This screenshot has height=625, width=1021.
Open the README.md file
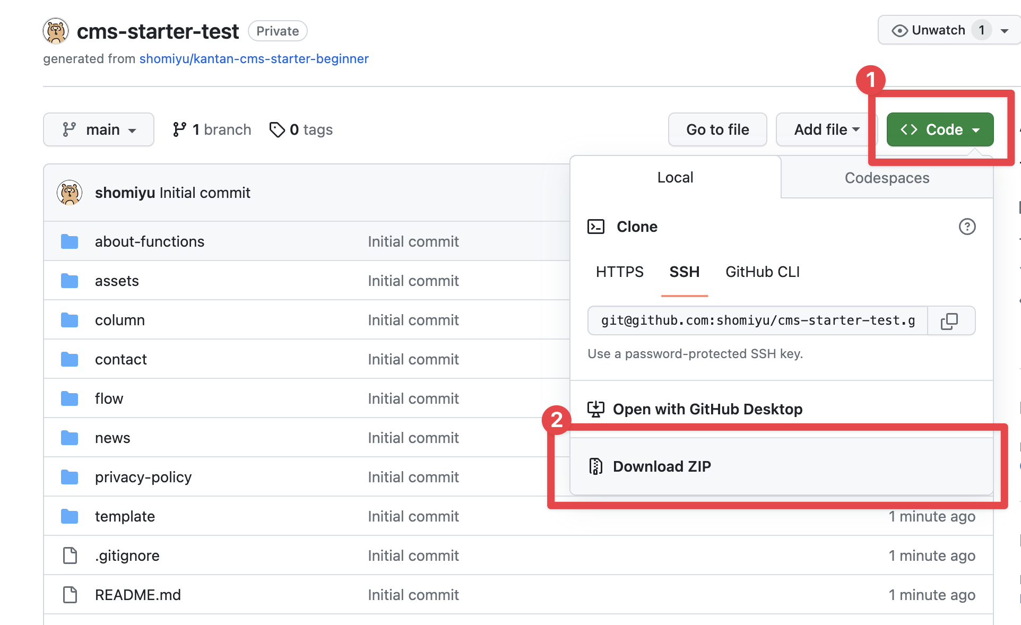click(138, 595)
